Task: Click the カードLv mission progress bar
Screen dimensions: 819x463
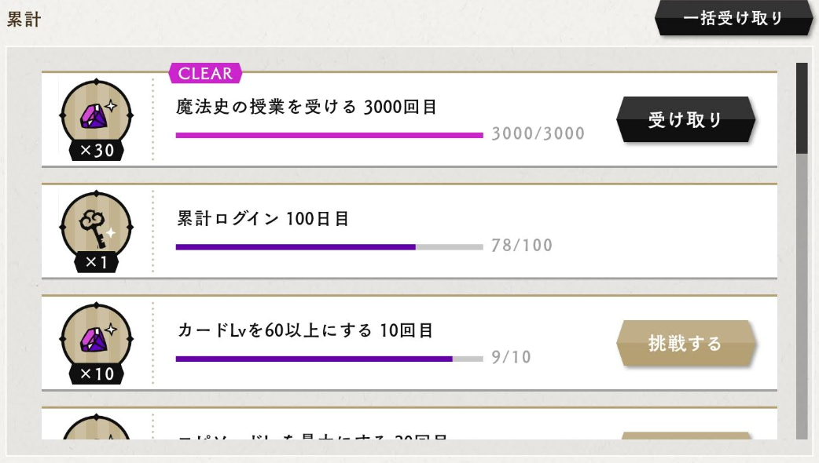Action: (329, 359)
